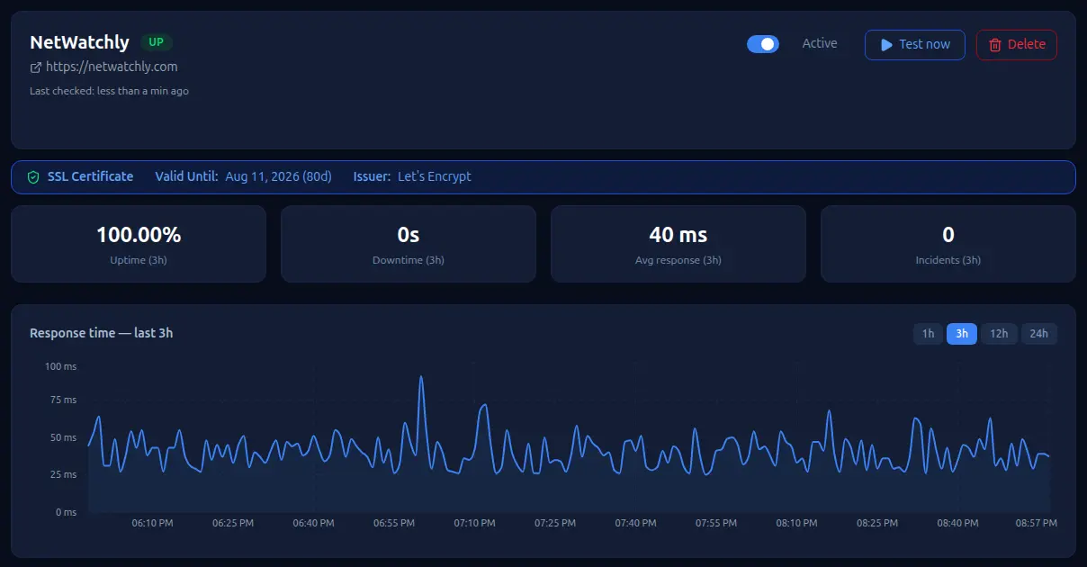Click the Aug 11, 2026 (80d) expiry date
This screenshot has height=567, width=1087.
pyautogui.click(x=279, y=176)
